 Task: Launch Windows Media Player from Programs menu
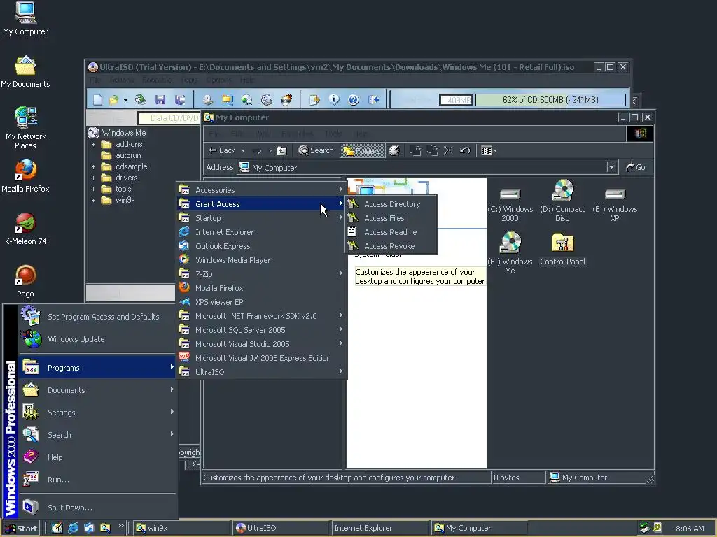262,260
